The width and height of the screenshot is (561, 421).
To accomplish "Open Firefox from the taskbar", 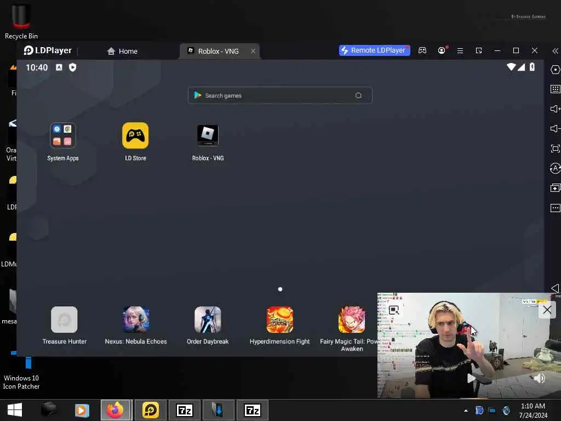I will pos(116,410).
